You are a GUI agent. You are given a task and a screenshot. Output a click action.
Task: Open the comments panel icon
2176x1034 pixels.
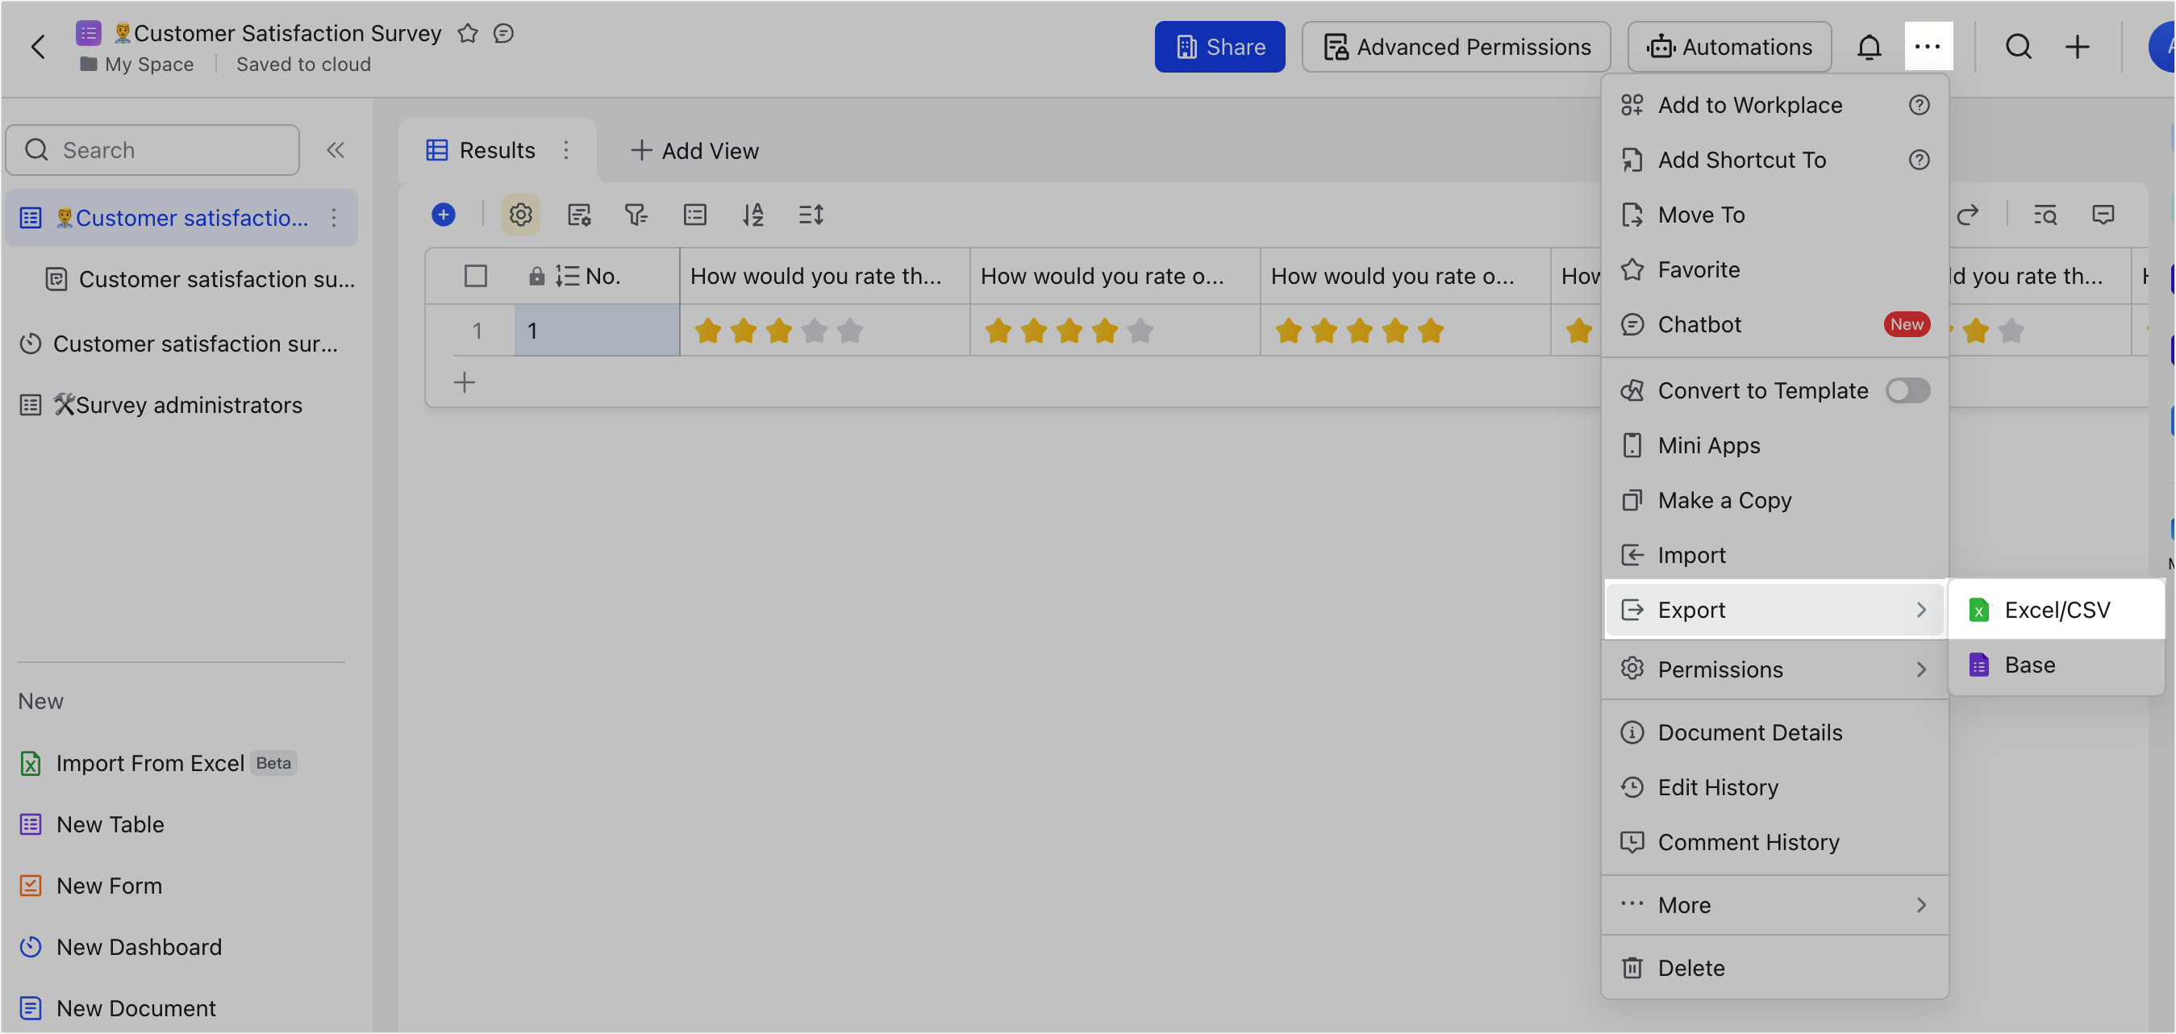[x=2103, y=215]
